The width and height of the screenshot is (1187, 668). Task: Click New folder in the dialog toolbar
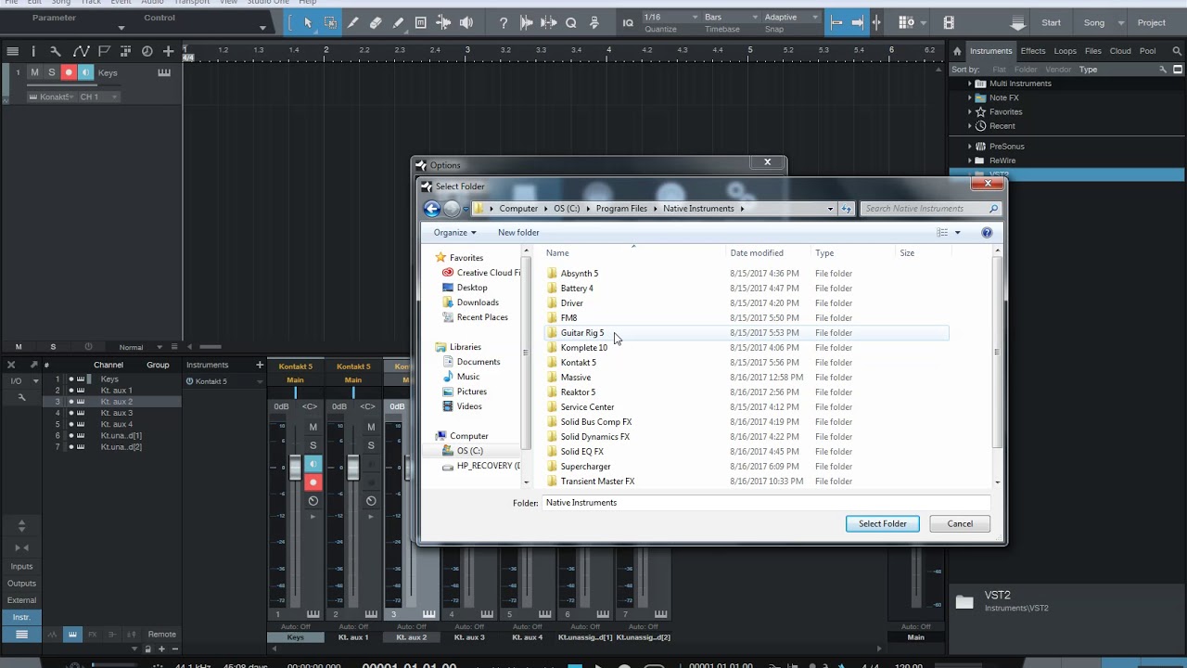518,232
